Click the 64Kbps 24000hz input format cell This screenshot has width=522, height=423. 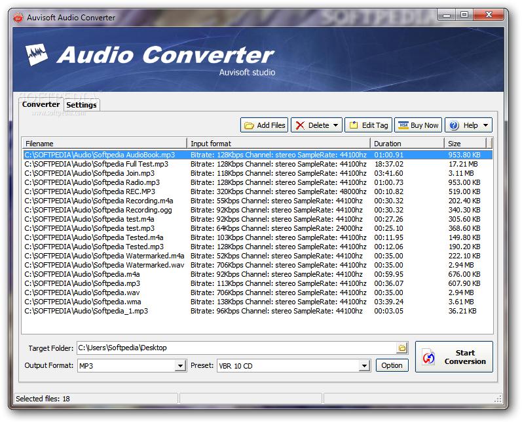(x=276, y=228)
